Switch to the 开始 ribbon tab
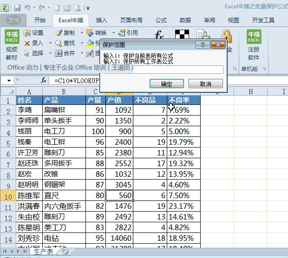 (x=39, y=20)
